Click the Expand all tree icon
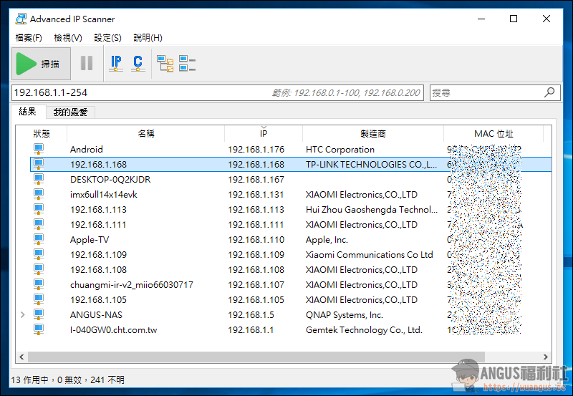Viewport: 573px width, 396px height. point(165,64)
